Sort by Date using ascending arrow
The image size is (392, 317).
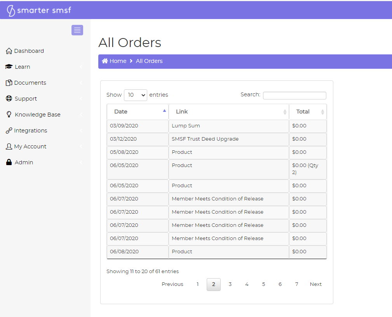(x=164, y=110)
